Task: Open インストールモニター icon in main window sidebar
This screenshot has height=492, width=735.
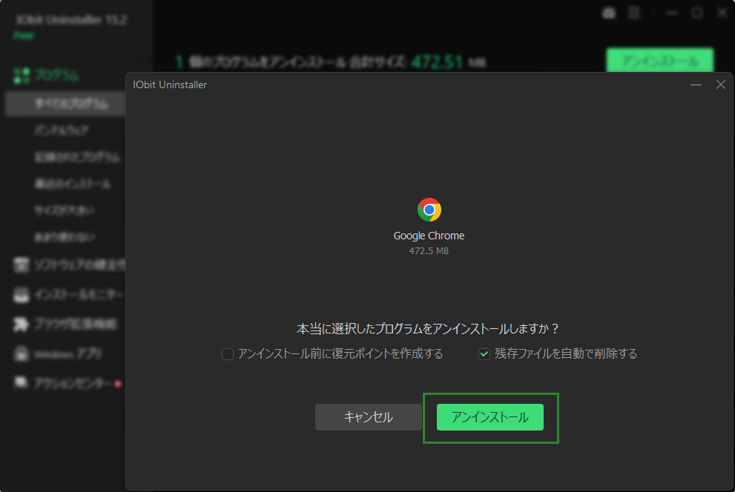Action: [x=21, y=295]
